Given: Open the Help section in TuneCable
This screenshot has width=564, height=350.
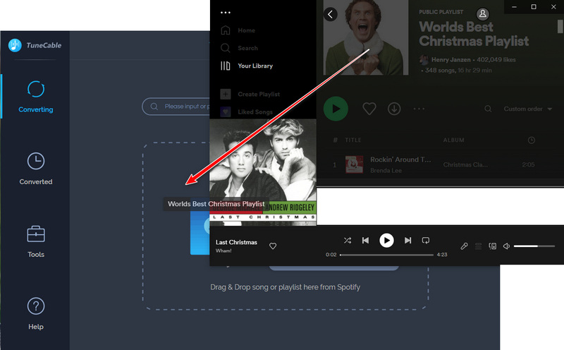Looking at the screenshot, I should point(36,313).
